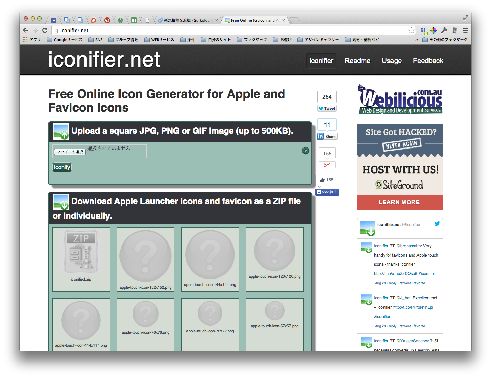Click the Facebook いいね! like button

(x=327, y=192)
